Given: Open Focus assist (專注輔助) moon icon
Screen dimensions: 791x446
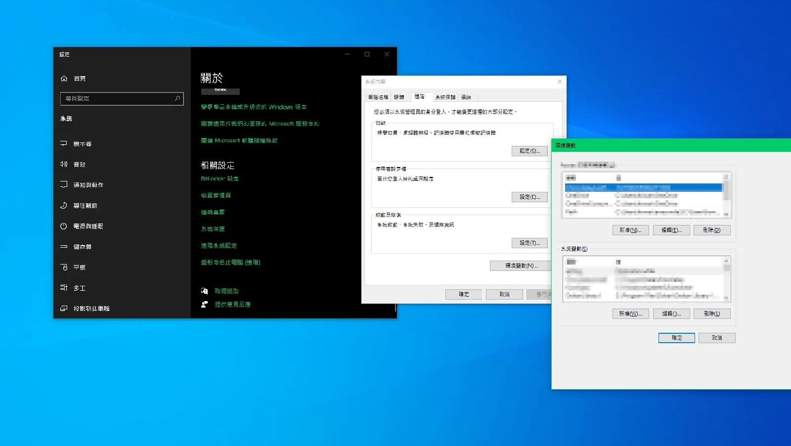Looking at the screenshot, I should (64, 205).
